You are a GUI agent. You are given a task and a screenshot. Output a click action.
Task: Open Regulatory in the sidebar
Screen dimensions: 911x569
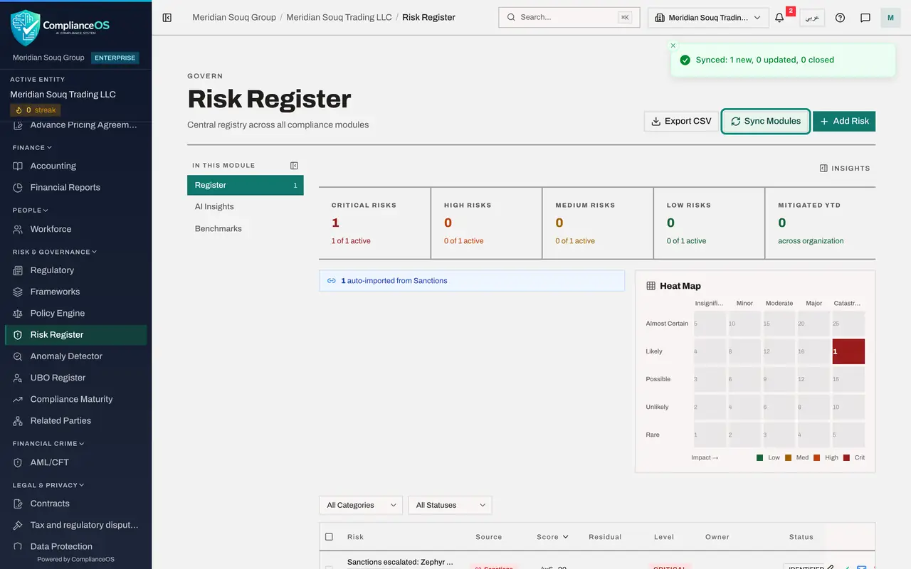click(x=76, y=270)
